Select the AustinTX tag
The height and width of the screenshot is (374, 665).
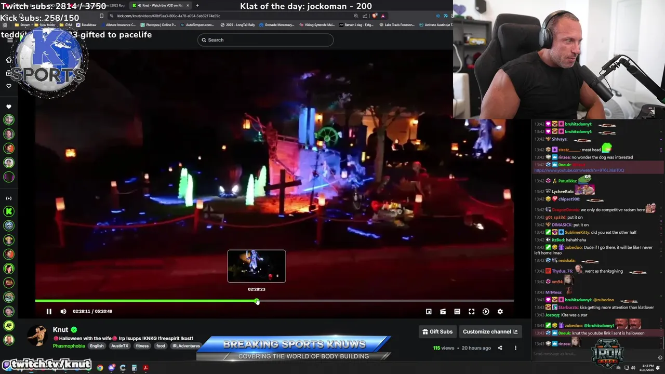119,346
